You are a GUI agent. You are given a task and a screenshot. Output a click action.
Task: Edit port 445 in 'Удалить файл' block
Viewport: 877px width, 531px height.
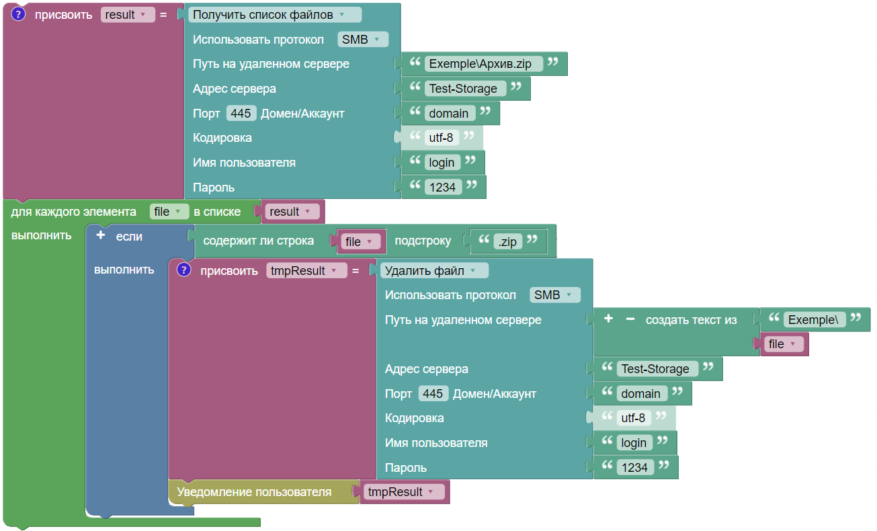(x=433, y=394)
